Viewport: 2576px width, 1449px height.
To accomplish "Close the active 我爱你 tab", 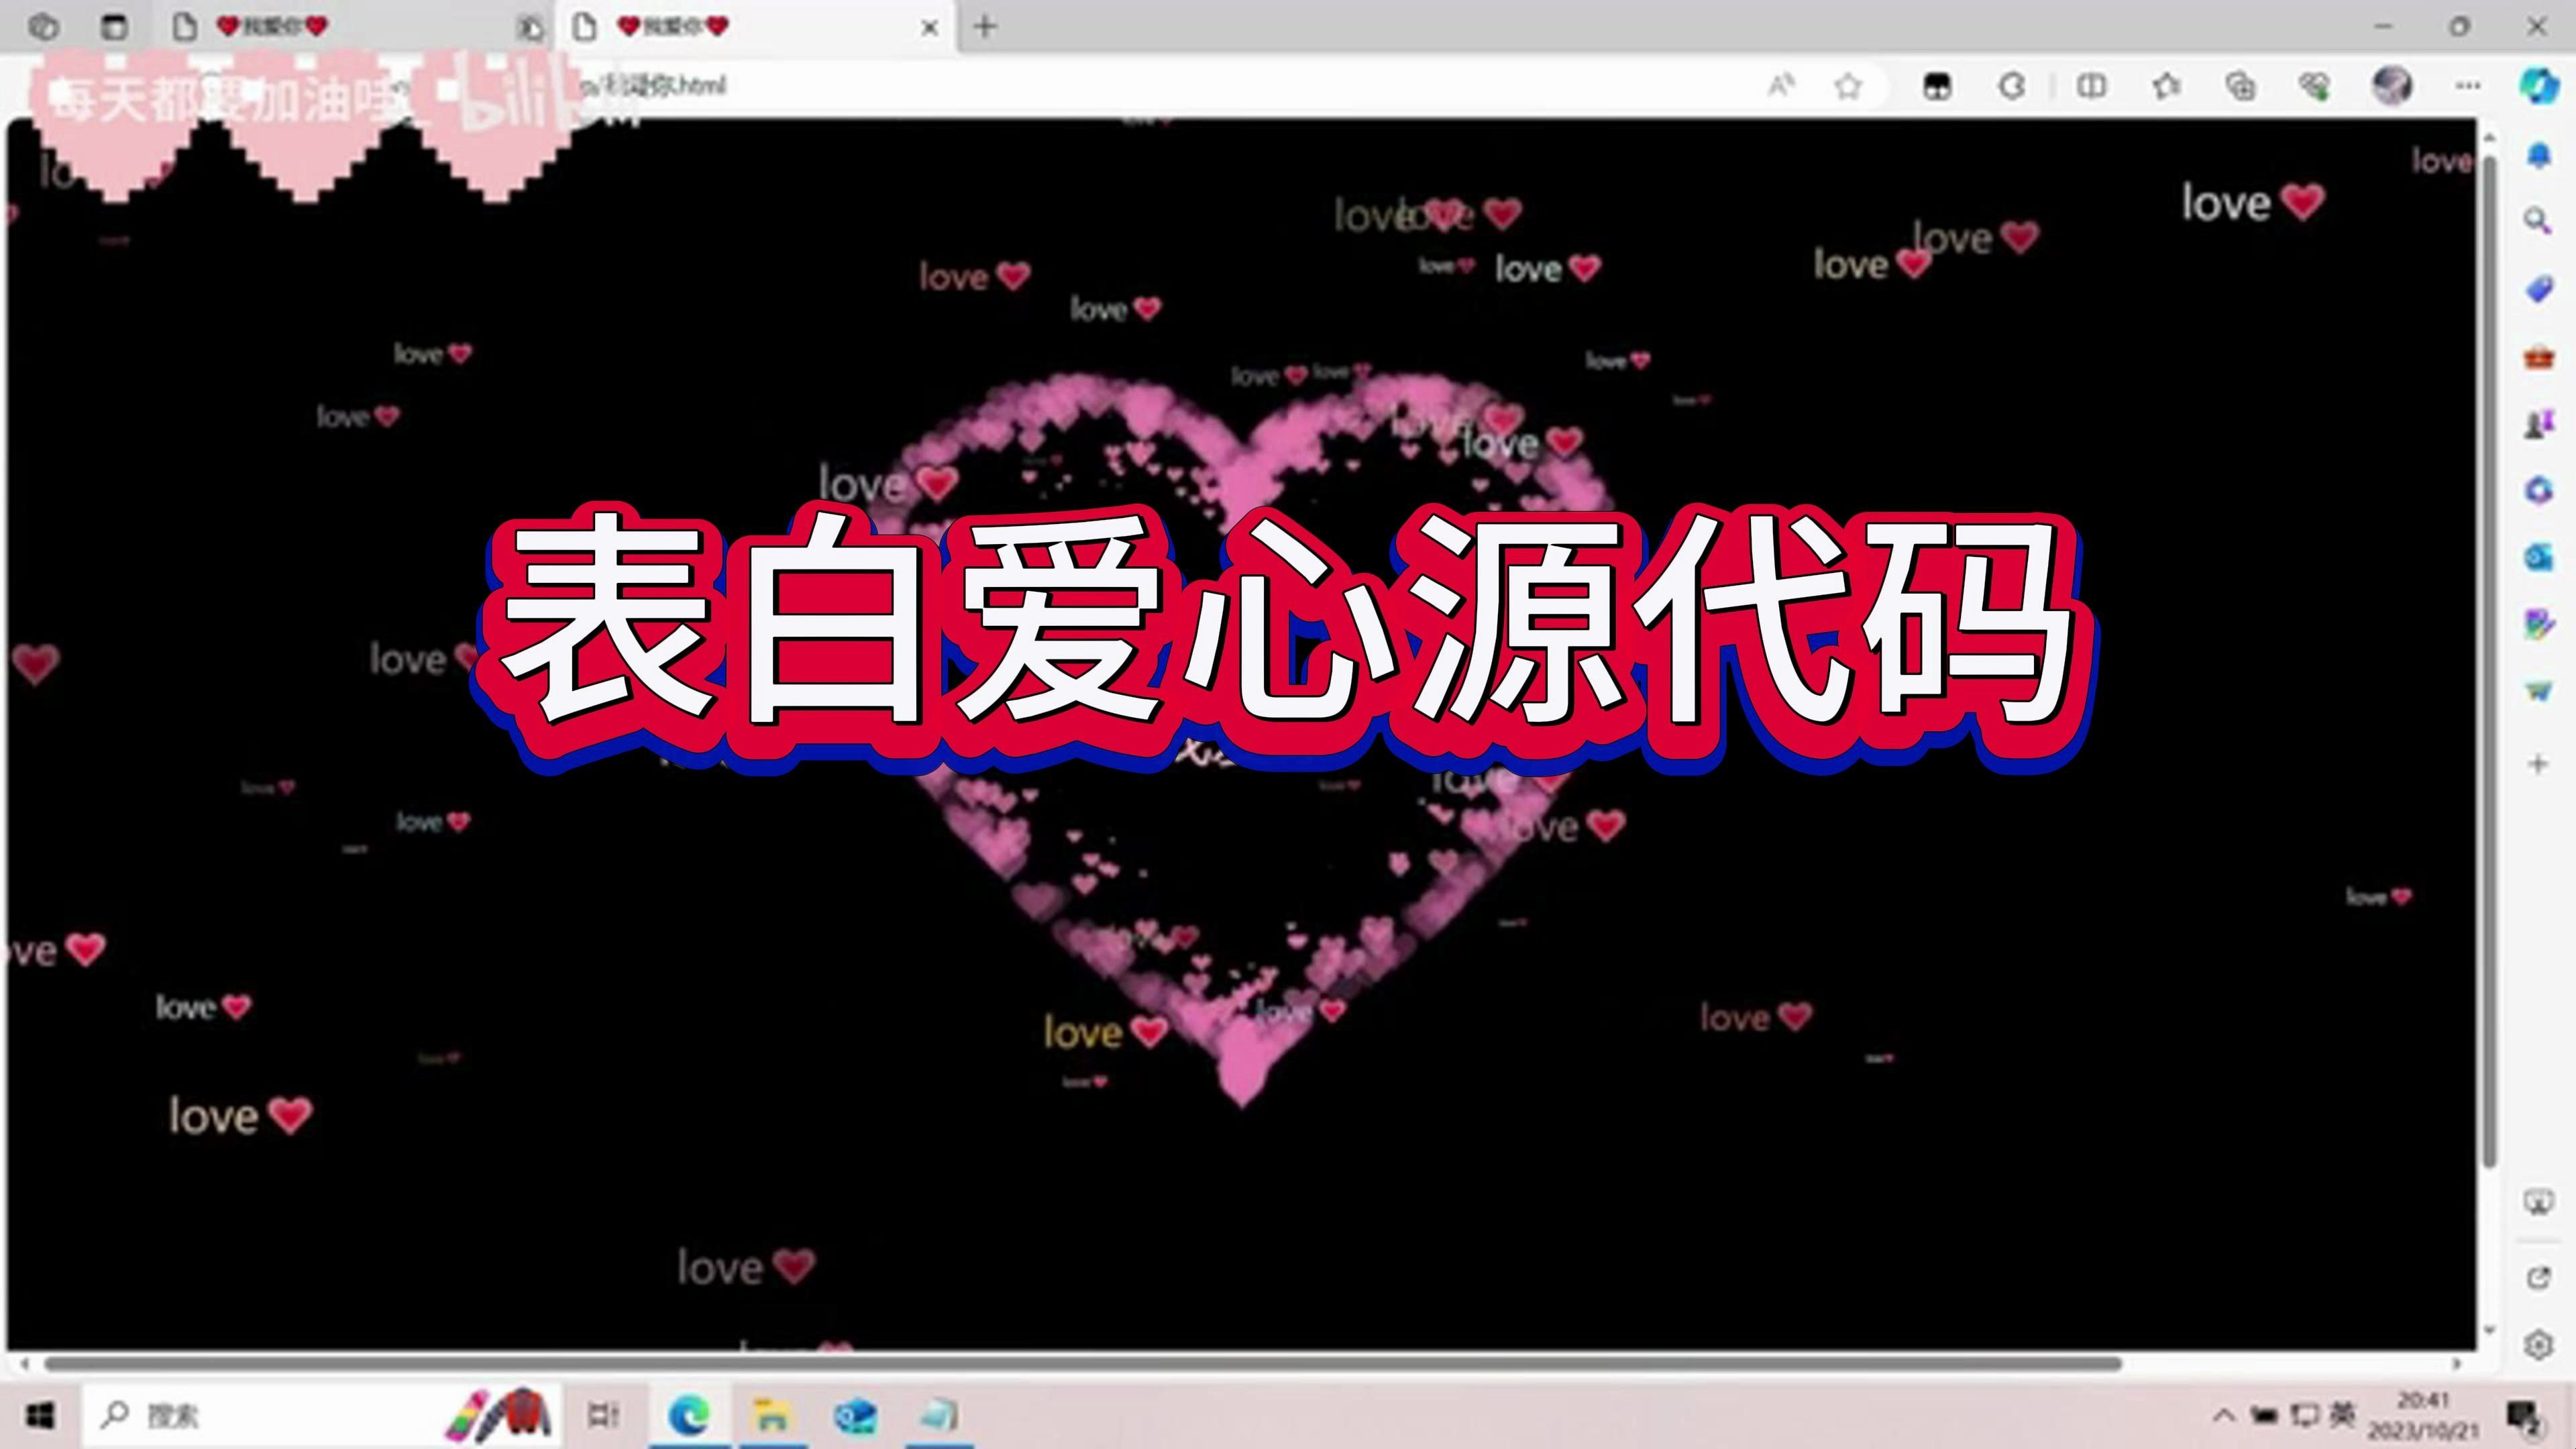I will pyautogui.click(x=930, y=27).
